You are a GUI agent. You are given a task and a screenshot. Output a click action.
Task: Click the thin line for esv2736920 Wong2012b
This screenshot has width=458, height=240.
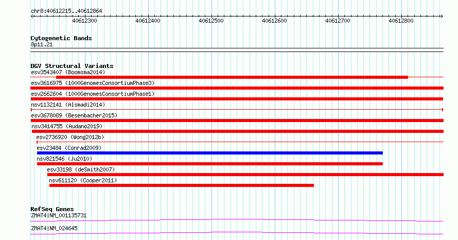240,142
